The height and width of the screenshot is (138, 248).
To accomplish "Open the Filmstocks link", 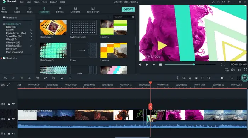I will tap(11, 58).
